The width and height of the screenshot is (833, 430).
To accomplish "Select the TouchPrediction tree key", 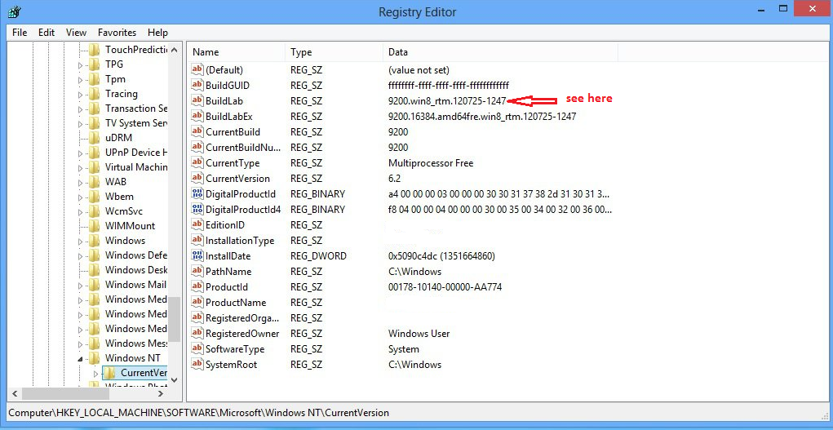I will 136,50.
